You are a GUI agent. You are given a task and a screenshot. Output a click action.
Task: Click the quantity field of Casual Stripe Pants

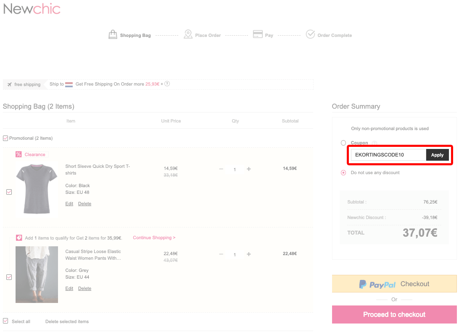(235, 255)
